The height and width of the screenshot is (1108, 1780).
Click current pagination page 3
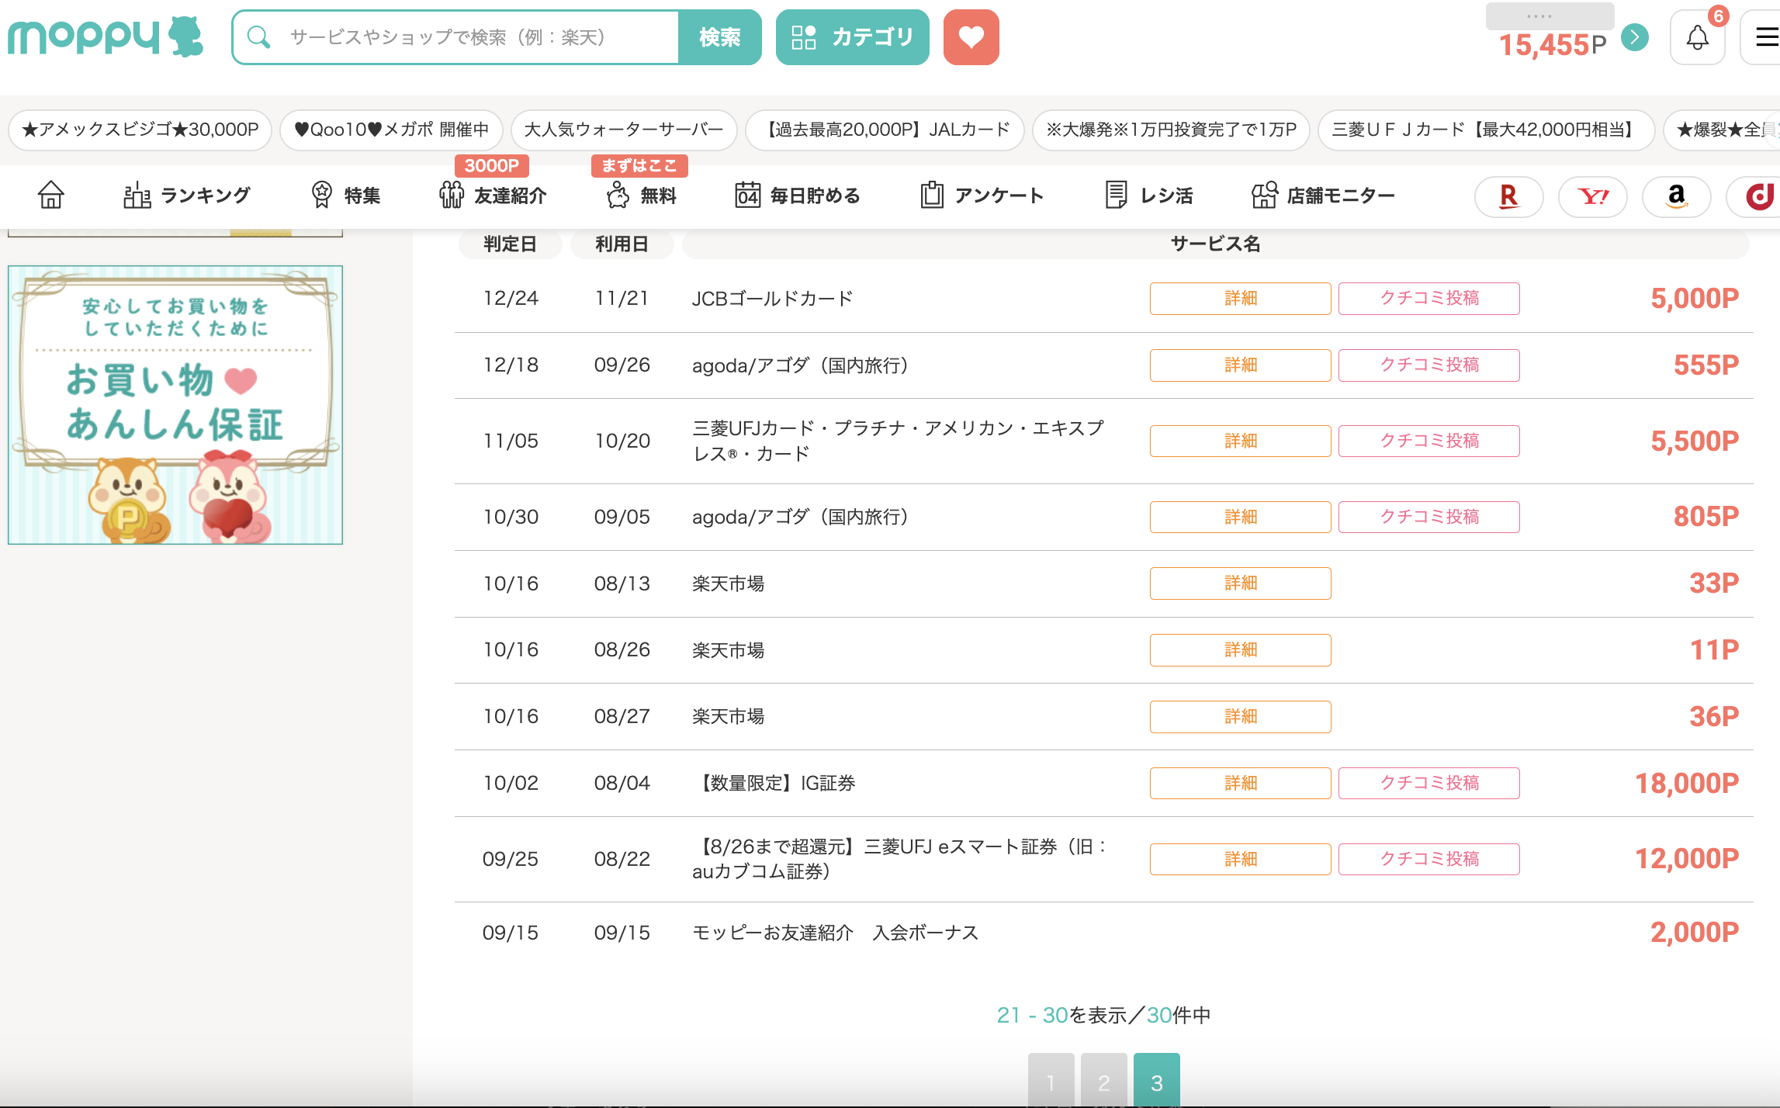(1156, 1080)
